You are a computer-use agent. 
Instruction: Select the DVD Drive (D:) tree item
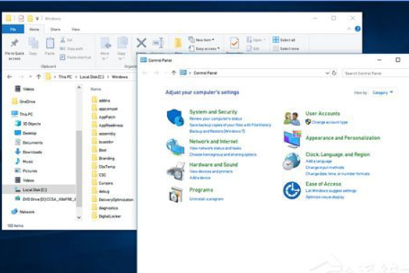click(45, 199)
